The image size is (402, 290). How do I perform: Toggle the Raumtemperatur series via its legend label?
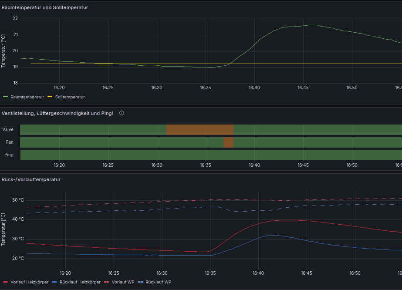click(x=27, y=97)
